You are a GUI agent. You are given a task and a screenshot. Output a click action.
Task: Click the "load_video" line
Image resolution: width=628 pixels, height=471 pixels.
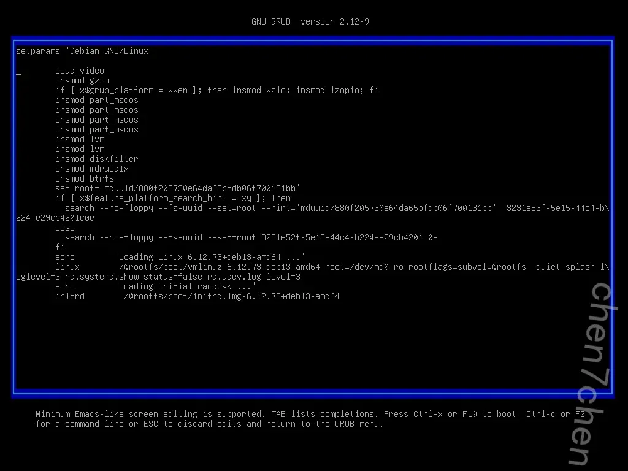click(x=80, y=71)
